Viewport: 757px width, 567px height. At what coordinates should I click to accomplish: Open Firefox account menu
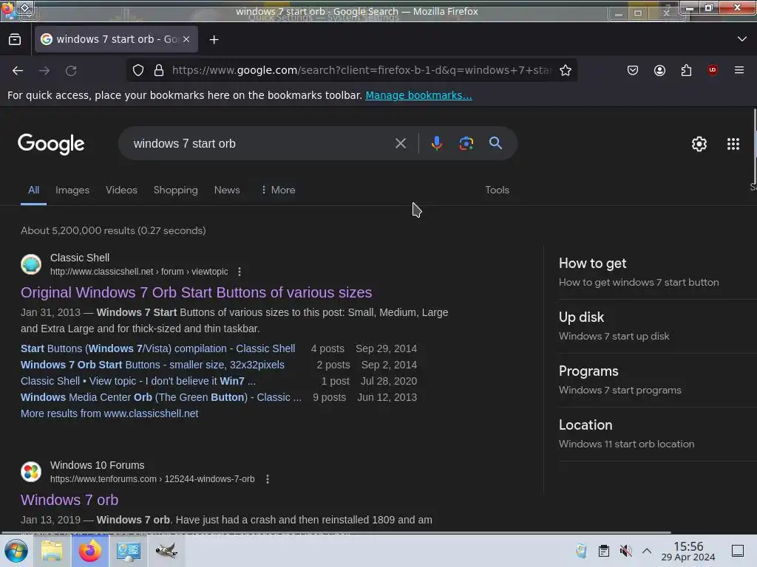click(x=659, y=70)
